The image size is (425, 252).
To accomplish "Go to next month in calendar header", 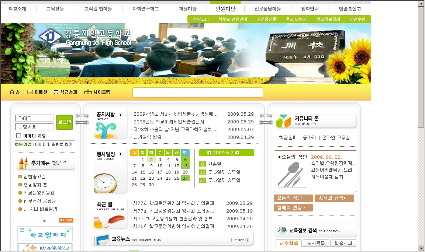I will coord(237,153).
